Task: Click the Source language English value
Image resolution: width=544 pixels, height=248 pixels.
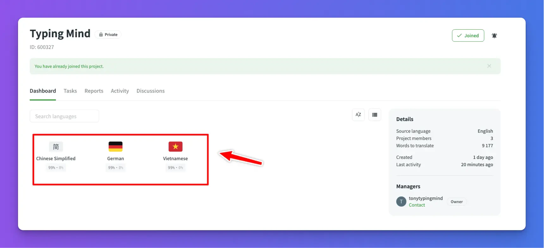Action: (x=485, y=131)
